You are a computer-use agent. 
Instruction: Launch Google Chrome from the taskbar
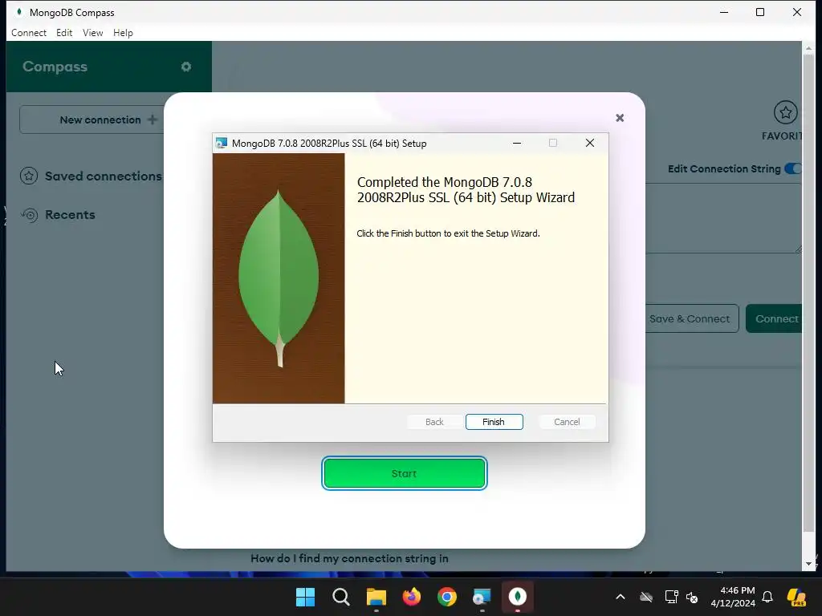pyautogui.click(x=446, y=597)
